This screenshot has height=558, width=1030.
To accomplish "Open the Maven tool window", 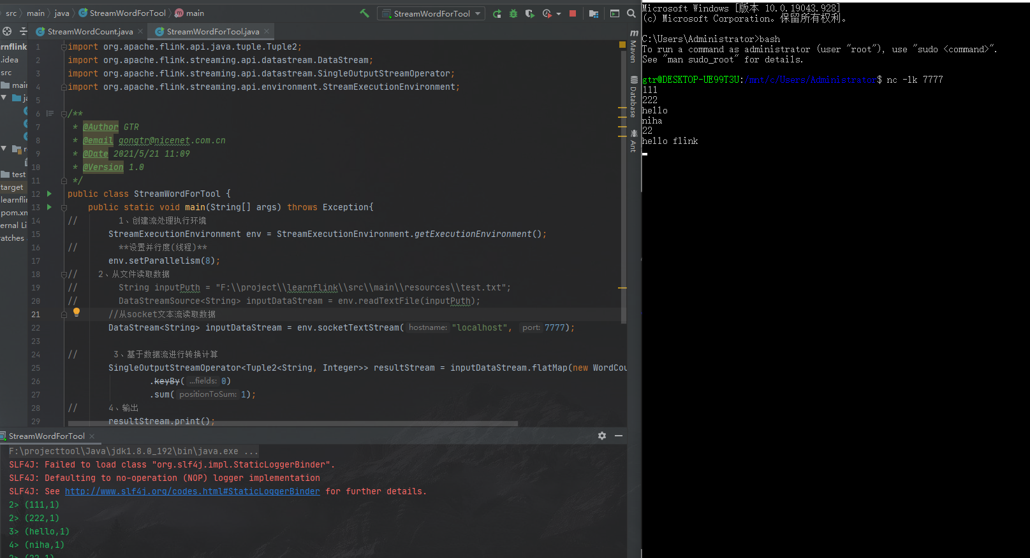I will 633,46.
